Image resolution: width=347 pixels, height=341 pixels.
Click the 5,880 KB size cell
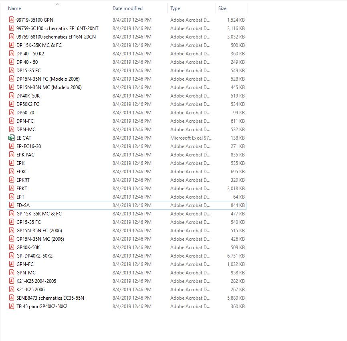pos(236,298)
